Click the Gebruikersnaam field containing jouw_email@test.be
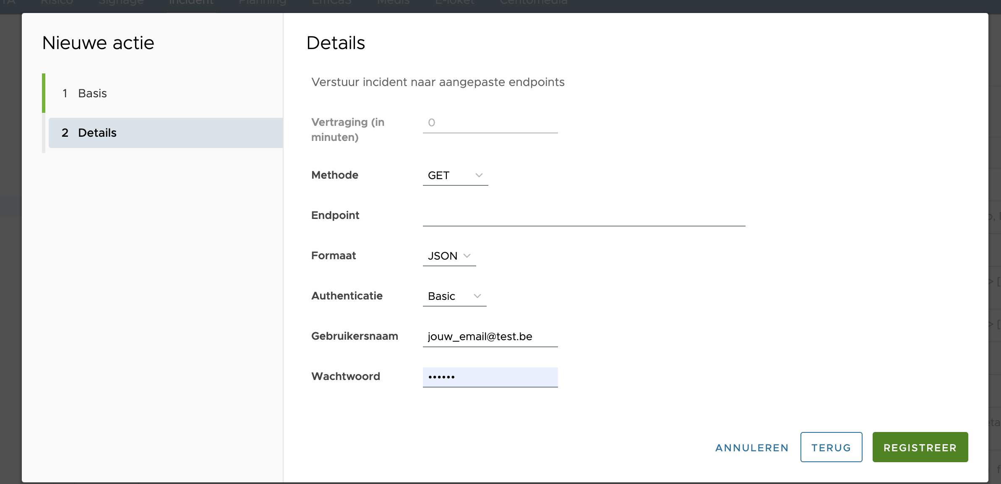 490,336
